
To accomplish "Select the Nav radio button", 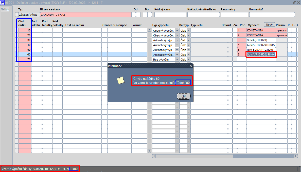I will (2, 9).
